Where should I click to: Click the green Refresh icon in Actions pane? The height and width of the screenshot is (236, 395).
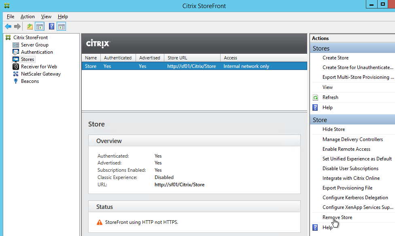[315, 97]
